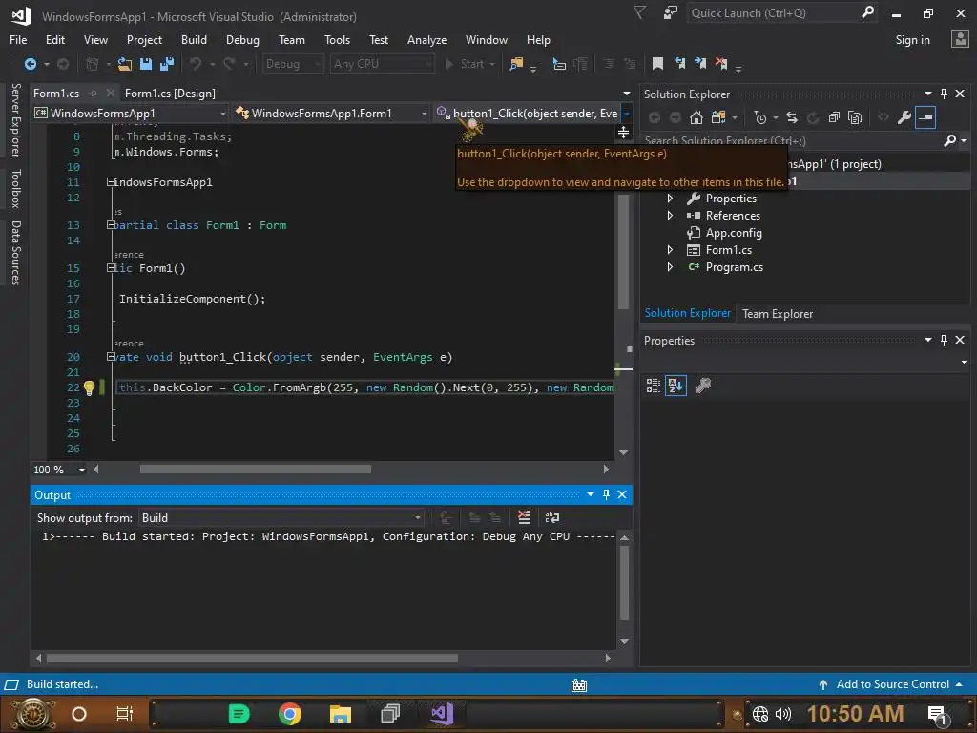
Task: Click the Quick Launch search field
Action: coord(781,13)
